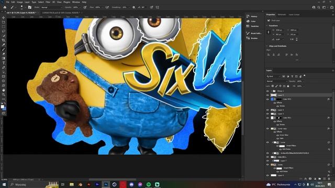Open the Brushes panel icon
Screen dimensions: 335x188
[x=248, y=38]
